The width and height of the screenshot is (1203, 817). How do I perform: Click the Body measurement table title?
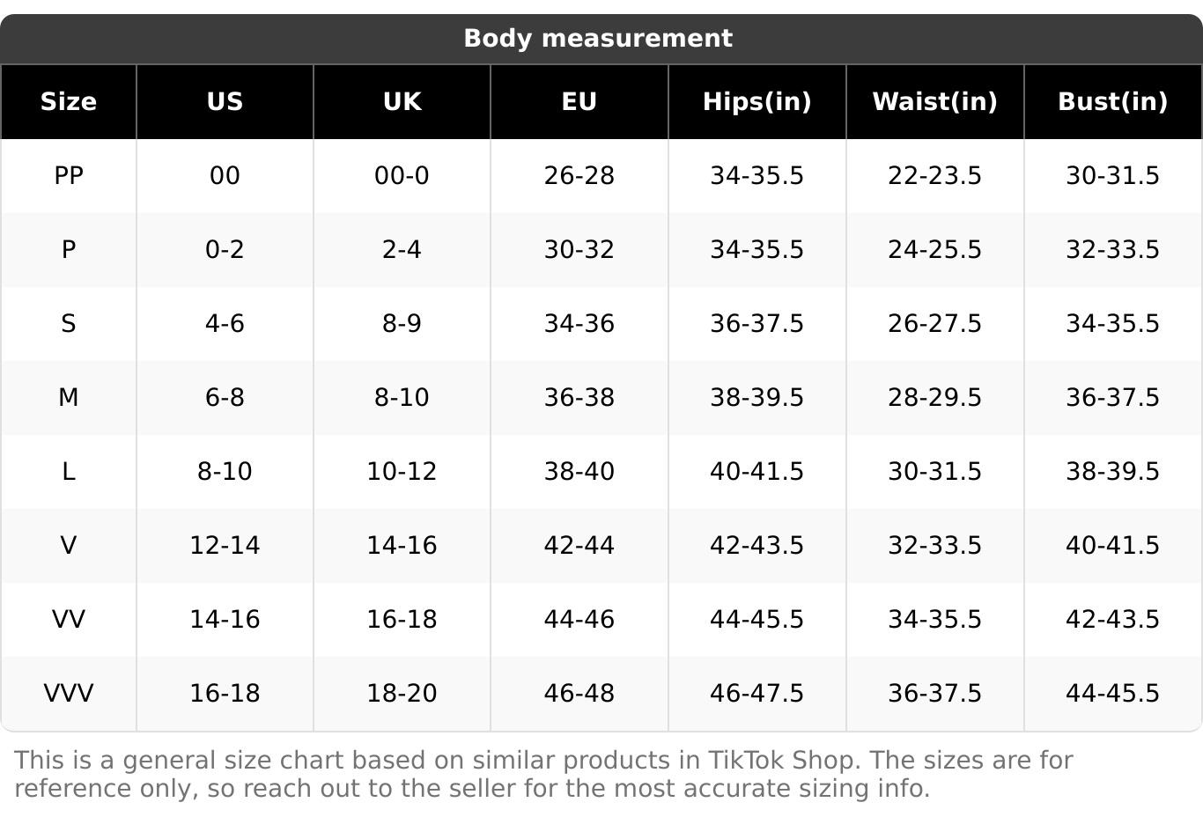(x=598, y=39)
